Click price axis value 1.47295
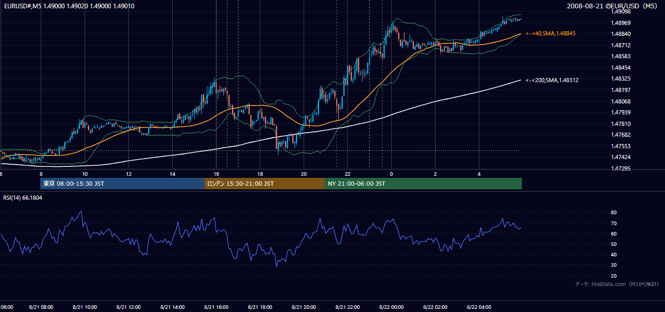This screenshot has height=312, width=665. click(620, 168)
